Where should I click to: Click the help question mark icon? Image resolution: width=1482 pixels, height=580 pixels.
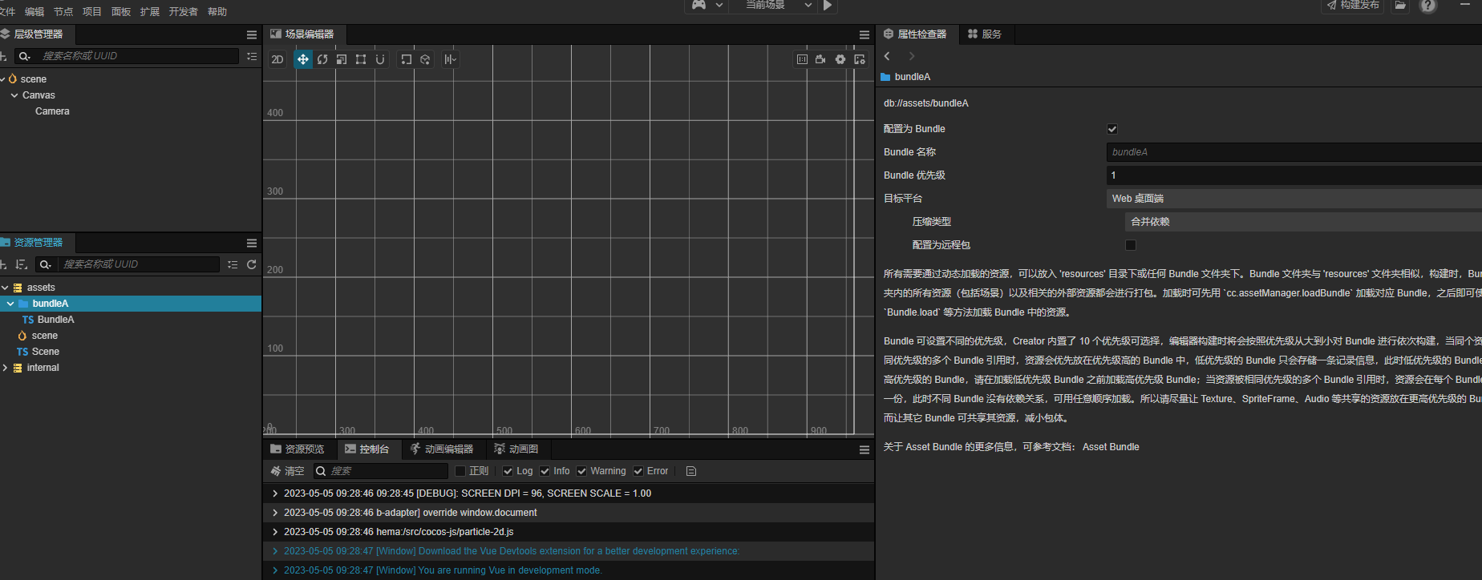(1428, 6)
